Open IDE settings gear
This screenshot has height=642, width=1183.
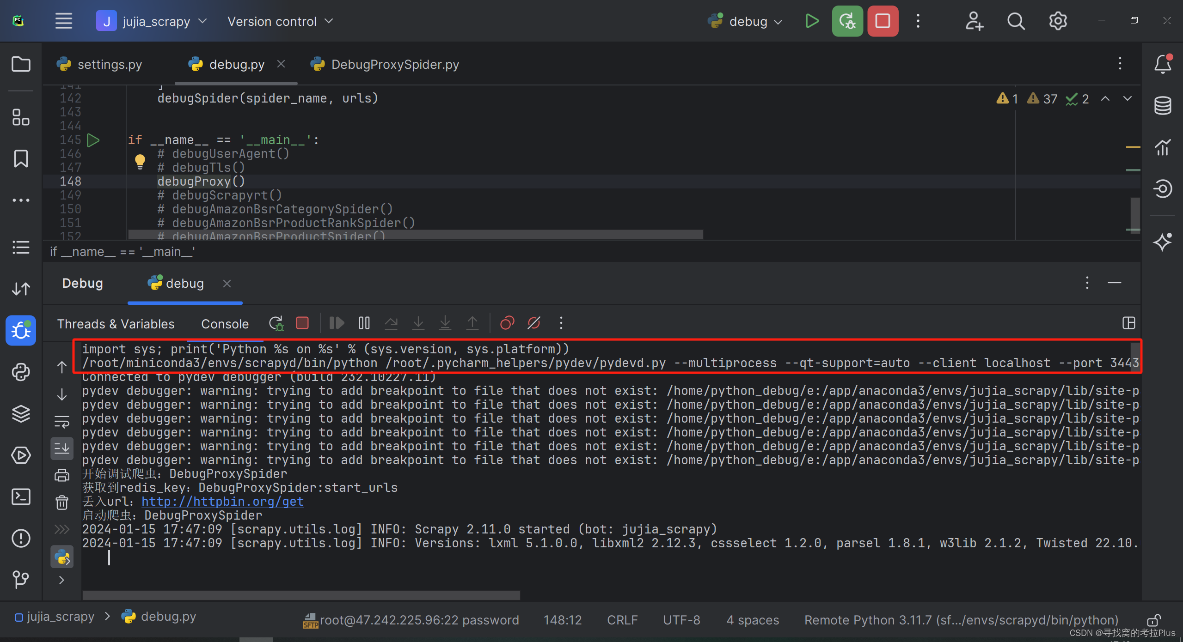coord(1058,21)
